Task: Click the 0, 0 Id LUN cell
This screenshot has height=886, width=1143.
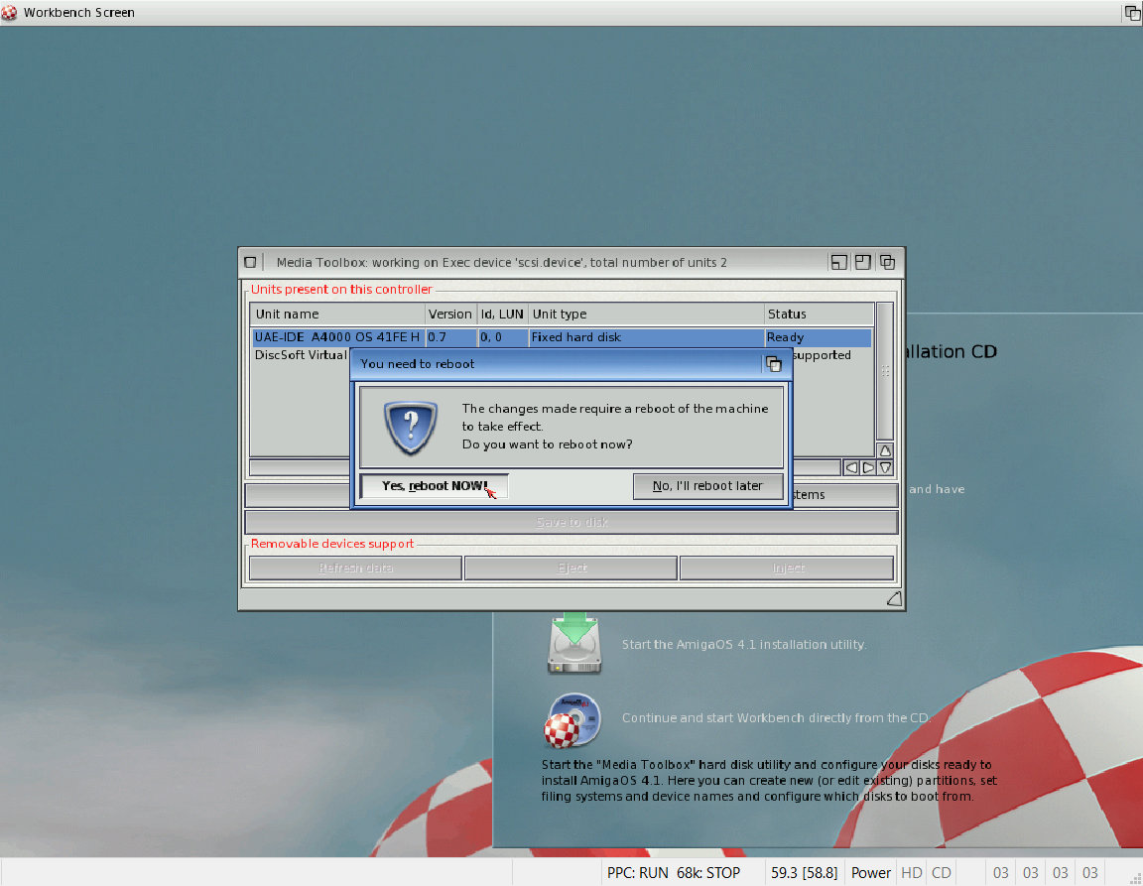Action: pyautogui.click(x=503, y=337)
